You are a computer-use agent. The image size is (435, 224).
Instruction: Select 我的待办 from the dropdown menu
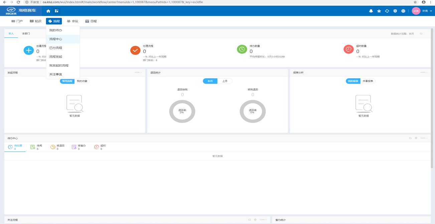click(x=56, y=30)
